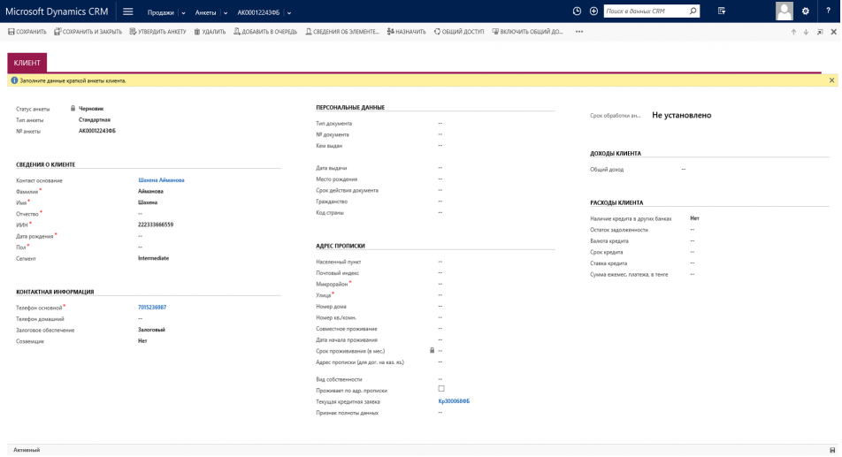Click the quick create plus icon

tap(593, 11)
